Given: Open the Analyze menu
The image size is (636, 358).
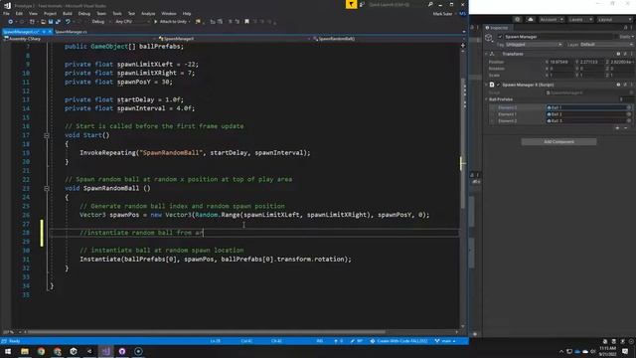Looking at the screenshot, I should pyautogui.click(x=148, y=13).
